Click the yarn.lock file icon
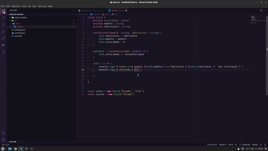Screen dimensions: 268x151 (13, 36)
